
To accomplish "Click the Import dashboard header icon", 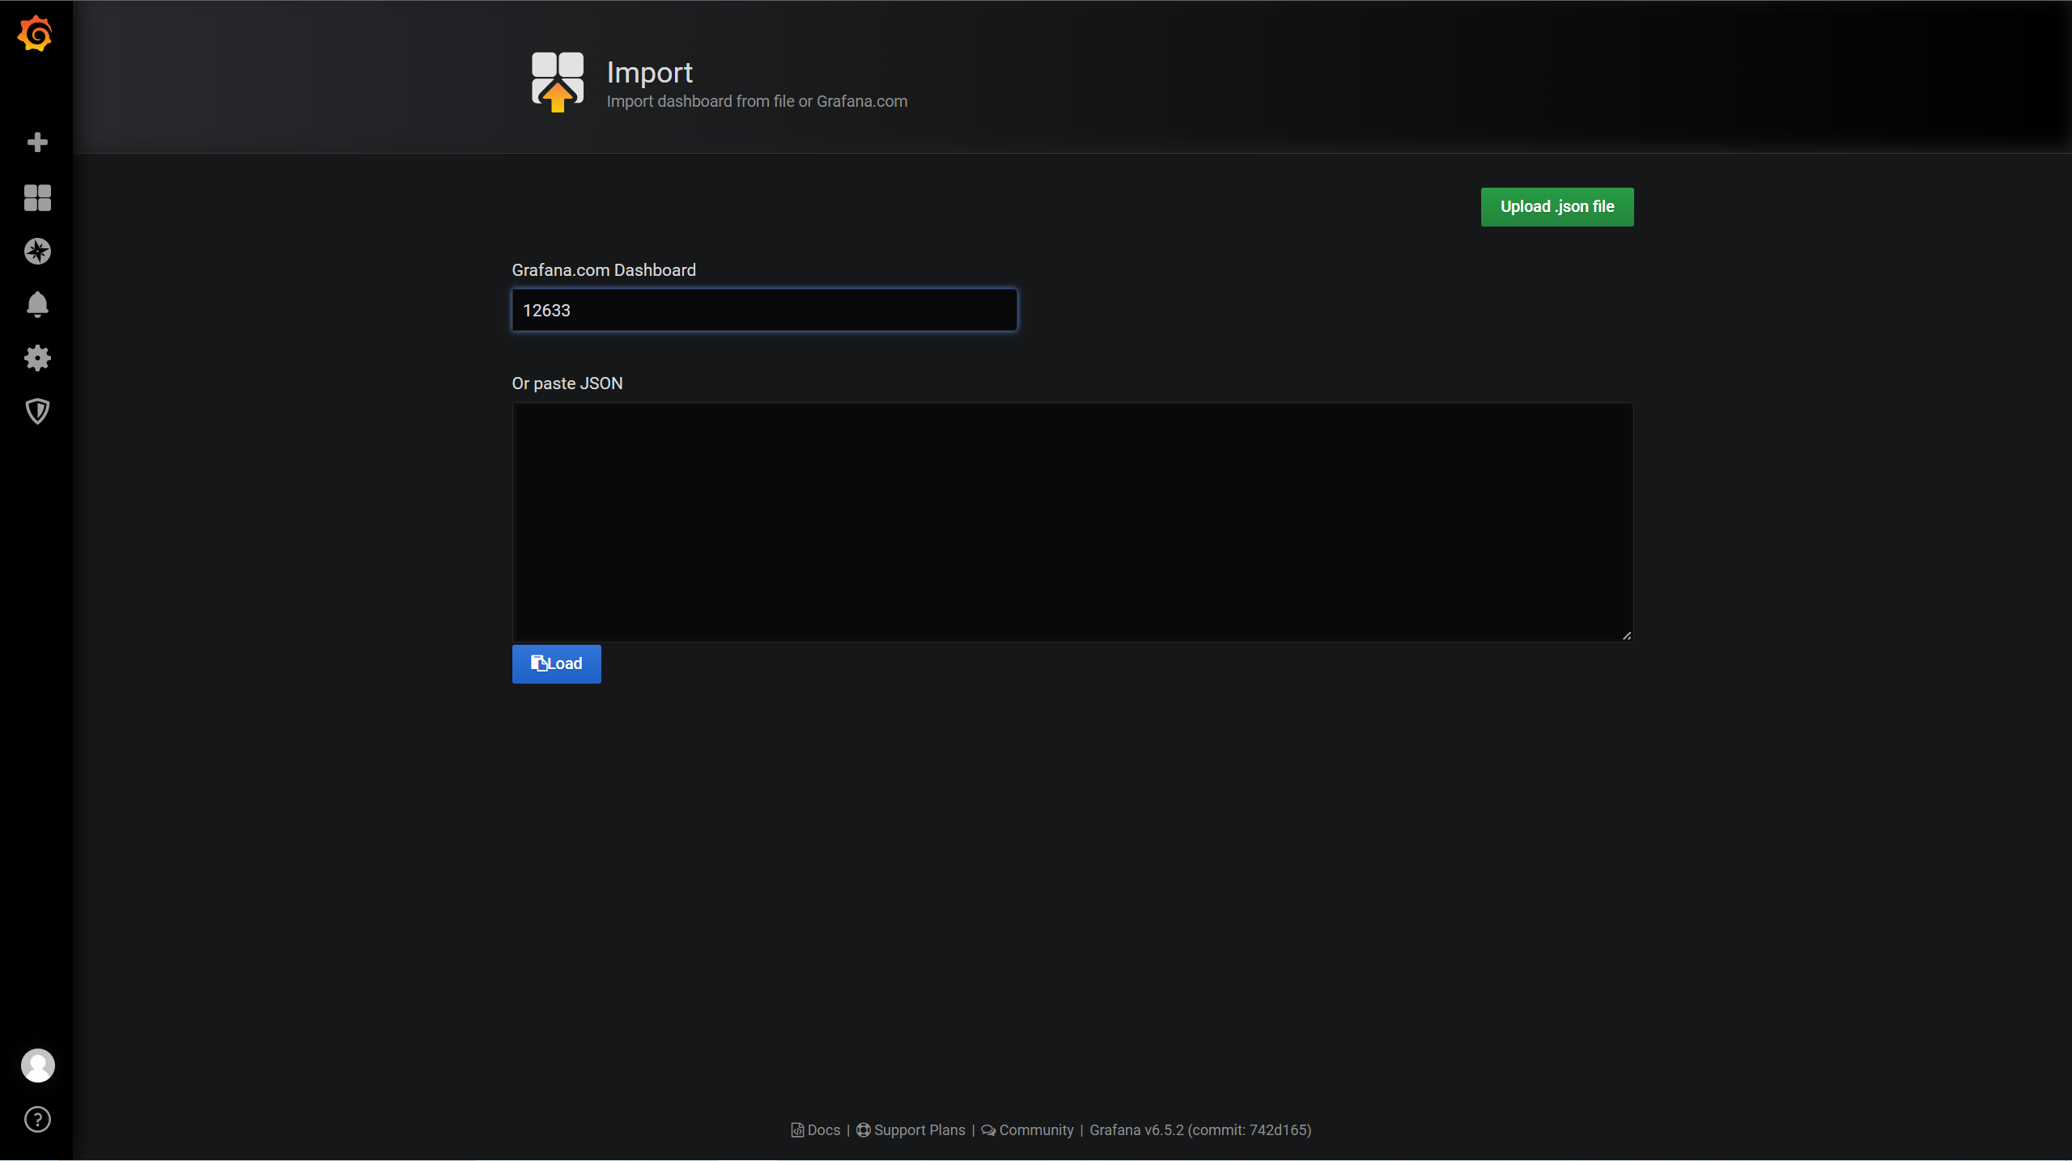I will click(557, 82).
